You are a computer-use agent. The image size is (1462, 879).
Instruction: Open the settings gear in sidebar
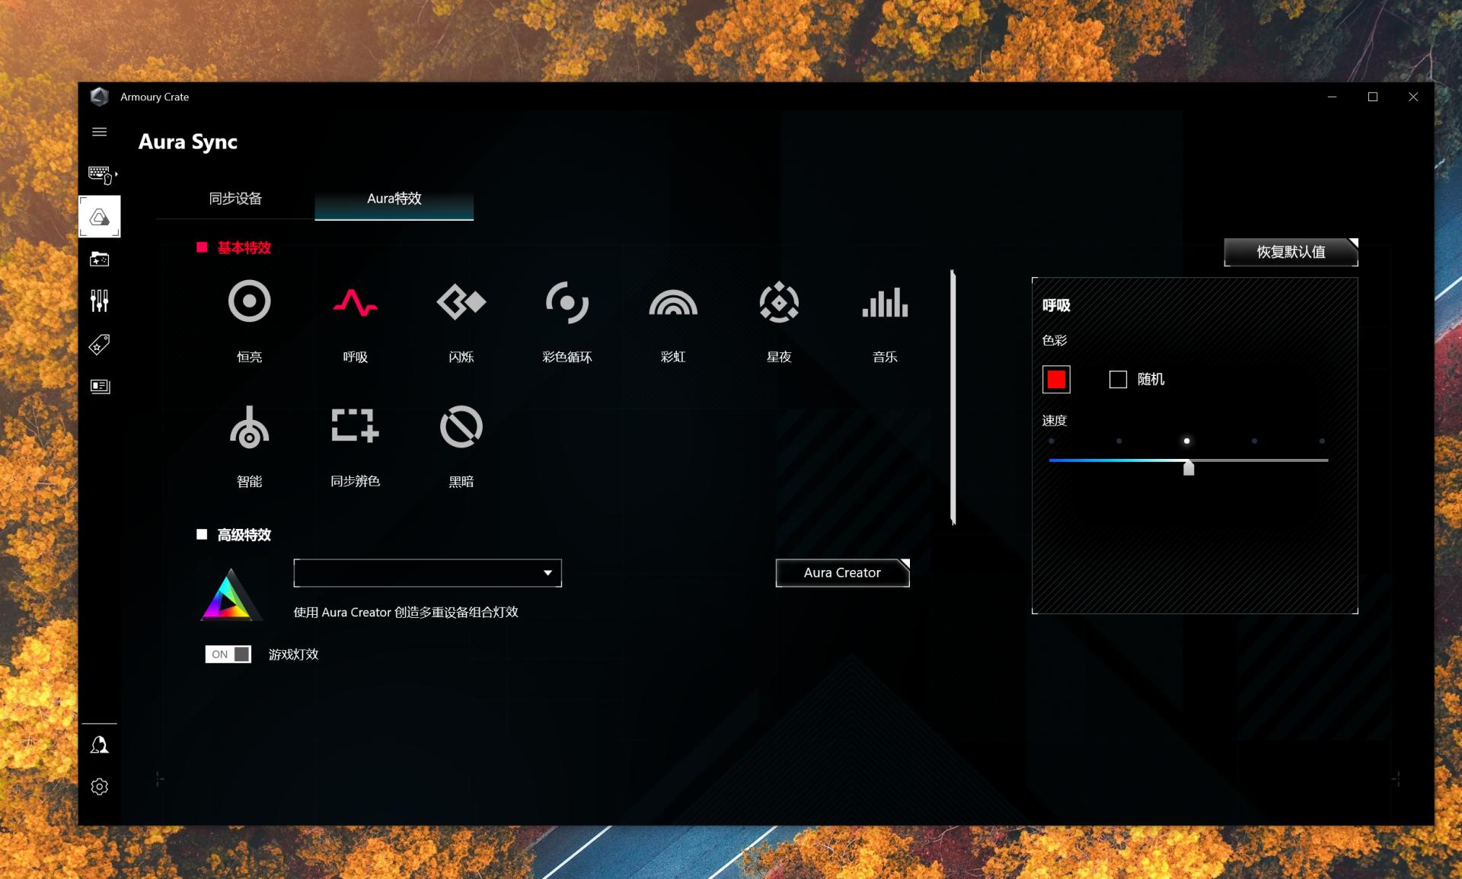point(99,786)
